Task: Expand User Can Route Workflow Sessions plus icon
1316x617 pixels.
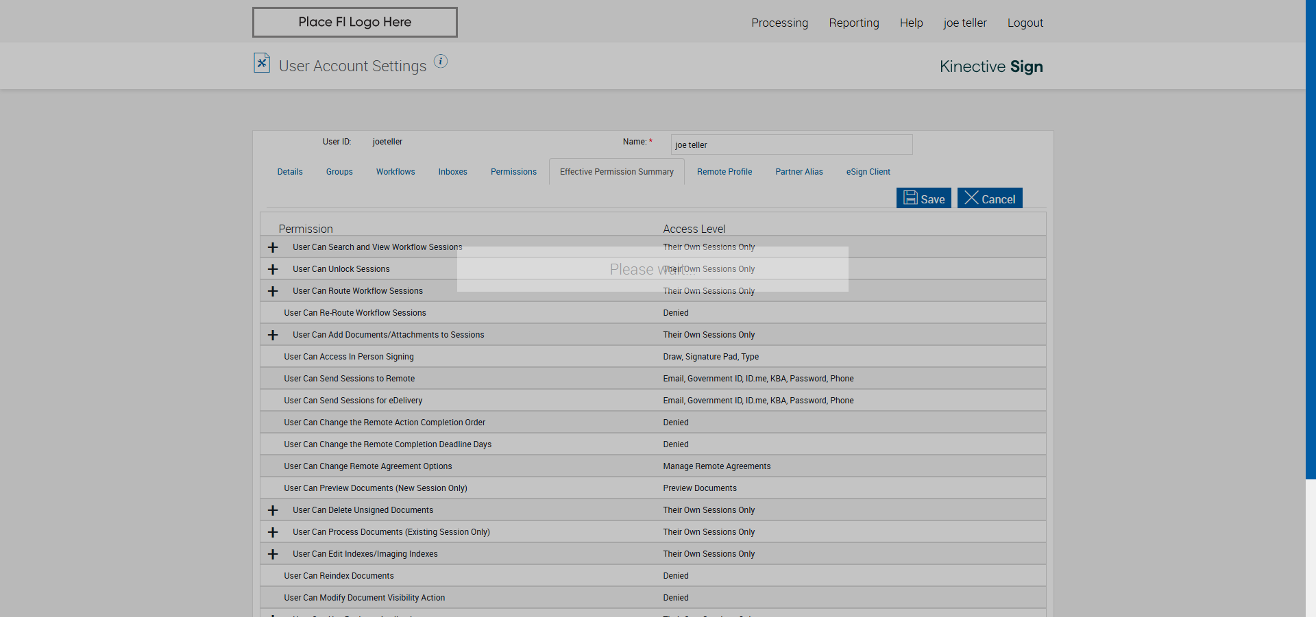Action: [x=273, y=291]
